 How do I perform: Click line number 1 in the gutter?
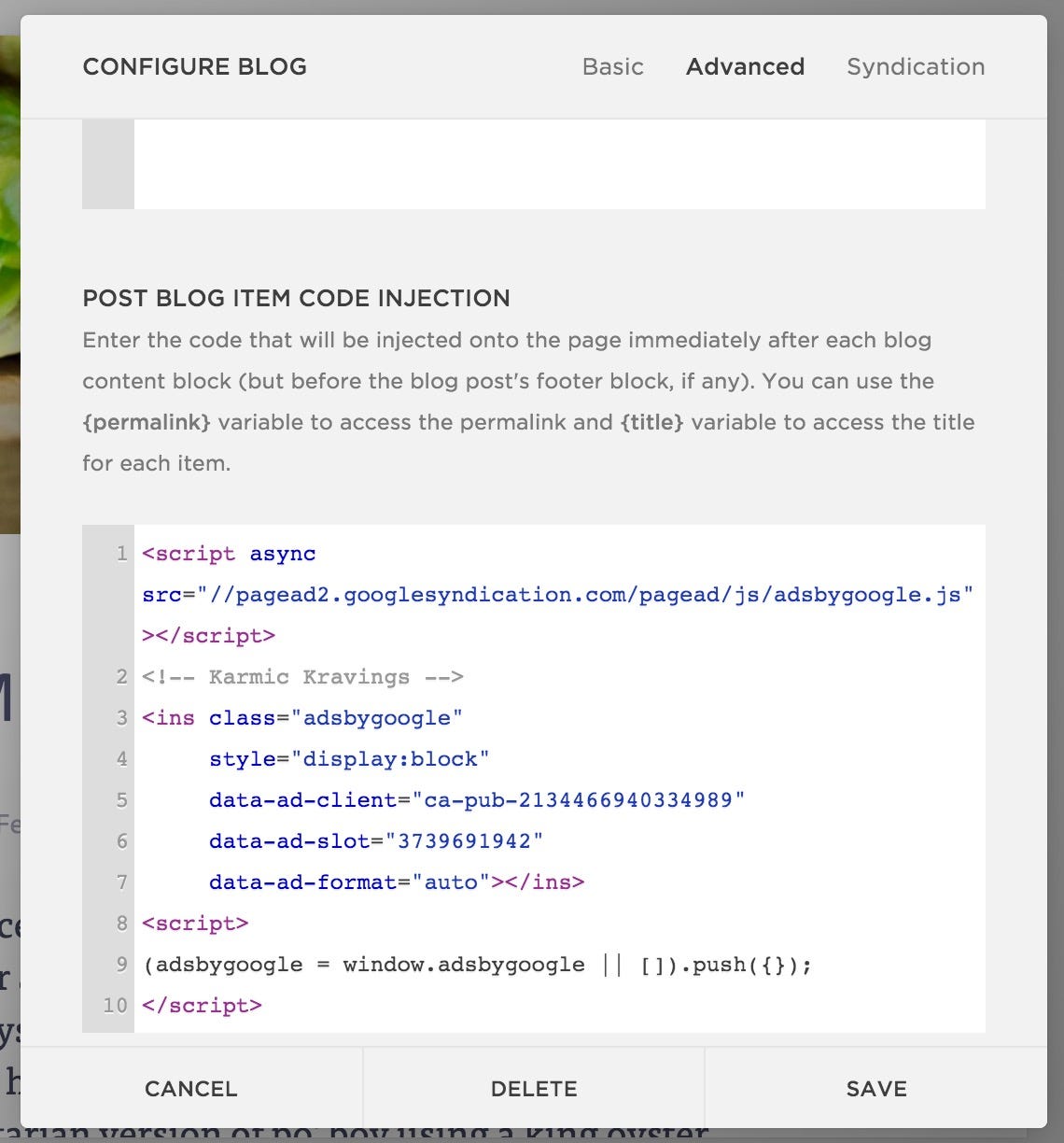coord(121,554)
